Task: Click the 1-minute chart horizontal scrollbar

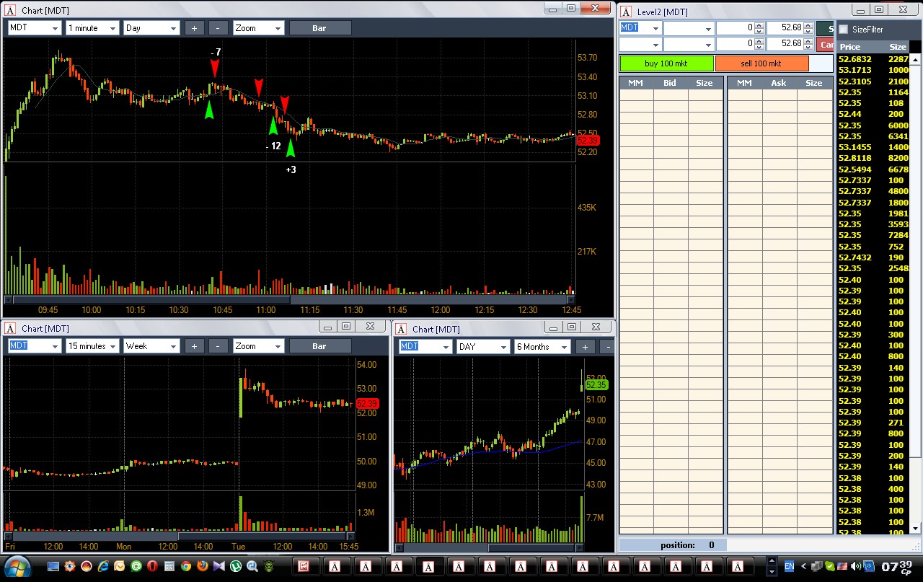Action: click(x=291, y=300)
